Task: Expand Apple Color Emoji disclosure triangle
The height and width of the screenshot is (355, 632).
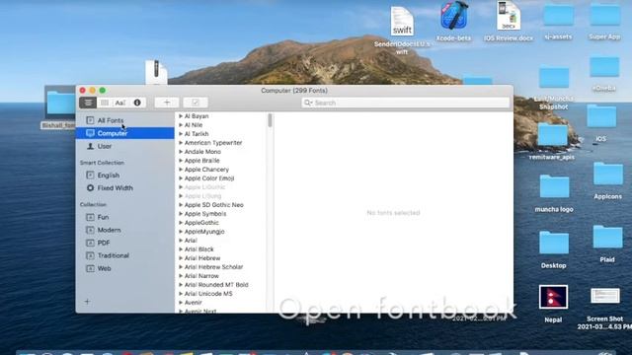Action: [181, 177]
